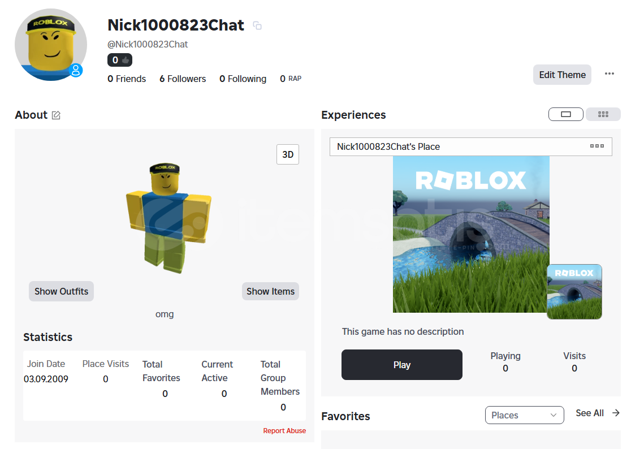The height and width of the screenshot is (449, 644).
Task: Copy the Nick1000823Chat username icon
Action: coord(257,26)
